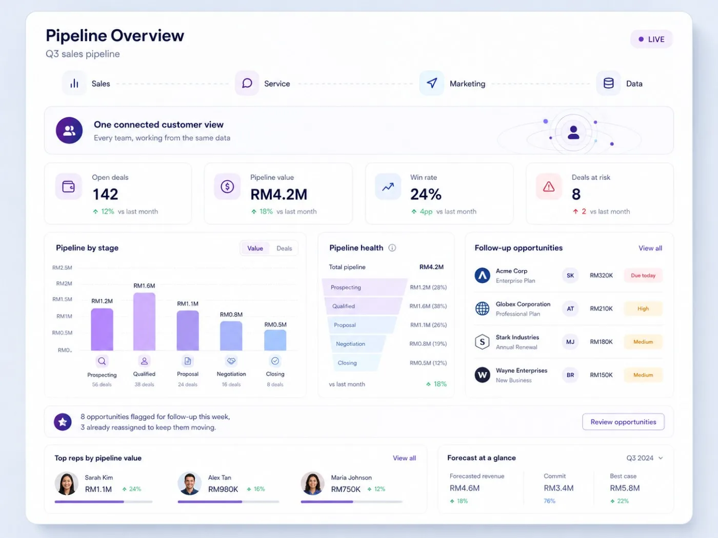Click the Closing checkmark icon under chart
Viewport: 718px width, 538px height.
[x=275, y=361]
